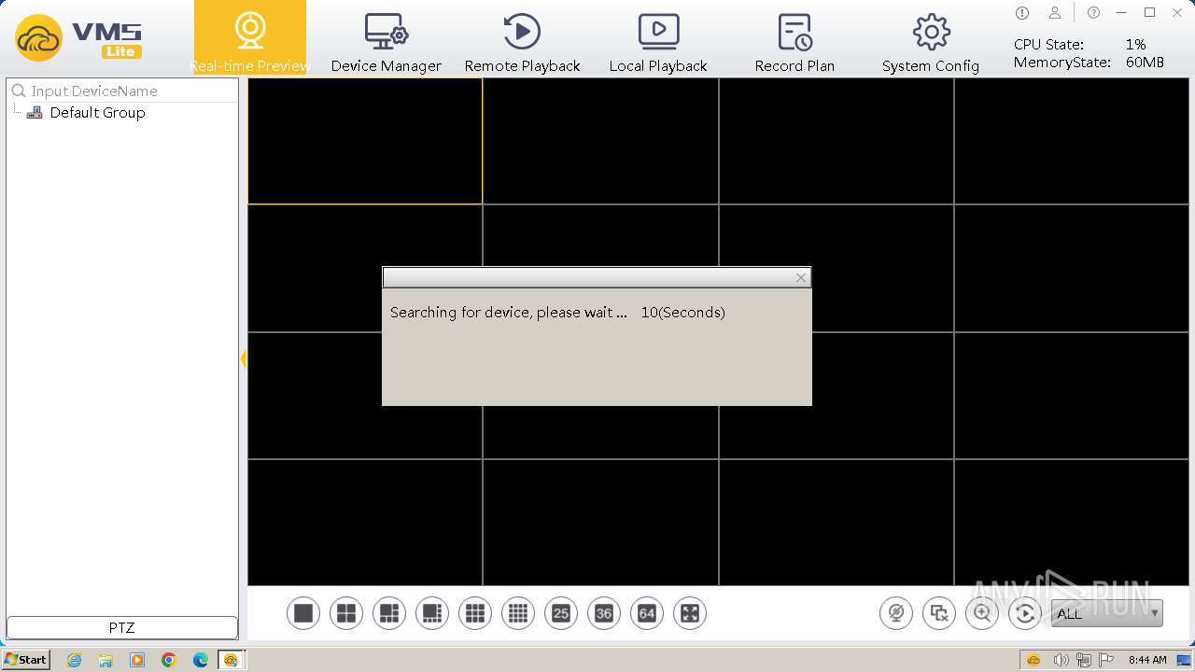Click the search magnifier icon in device panel
The width and height of the screenshot is (1195, 672).
[18, 91]
